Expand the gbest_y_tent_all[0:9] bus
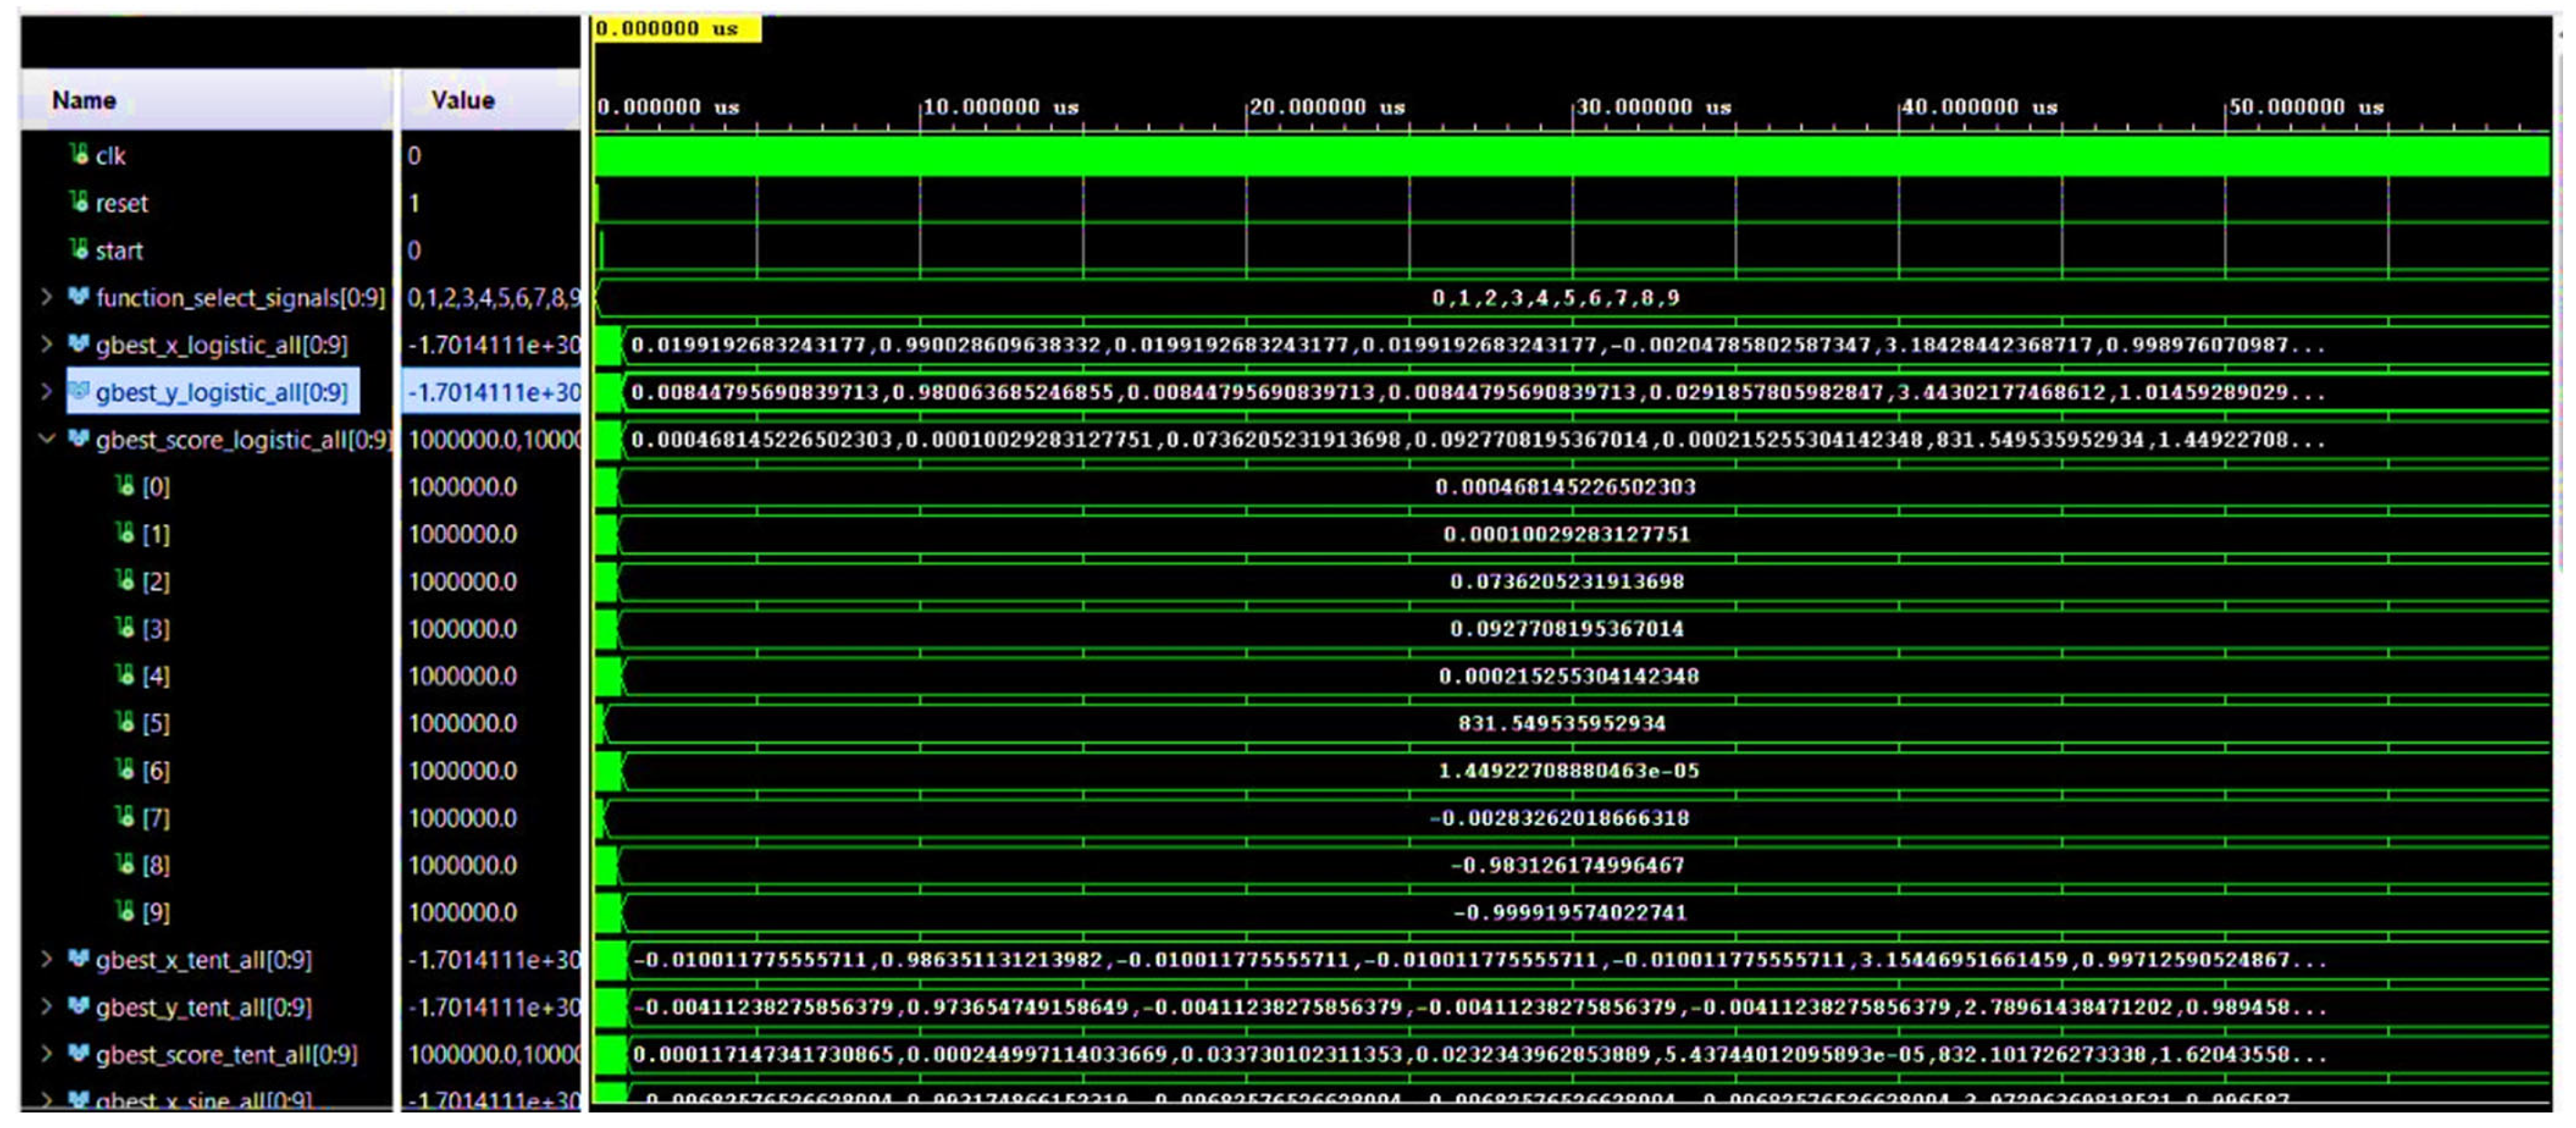The height and width of the screenshot is (1128, 2576). pyautogui.click(x=46, y=1006)
